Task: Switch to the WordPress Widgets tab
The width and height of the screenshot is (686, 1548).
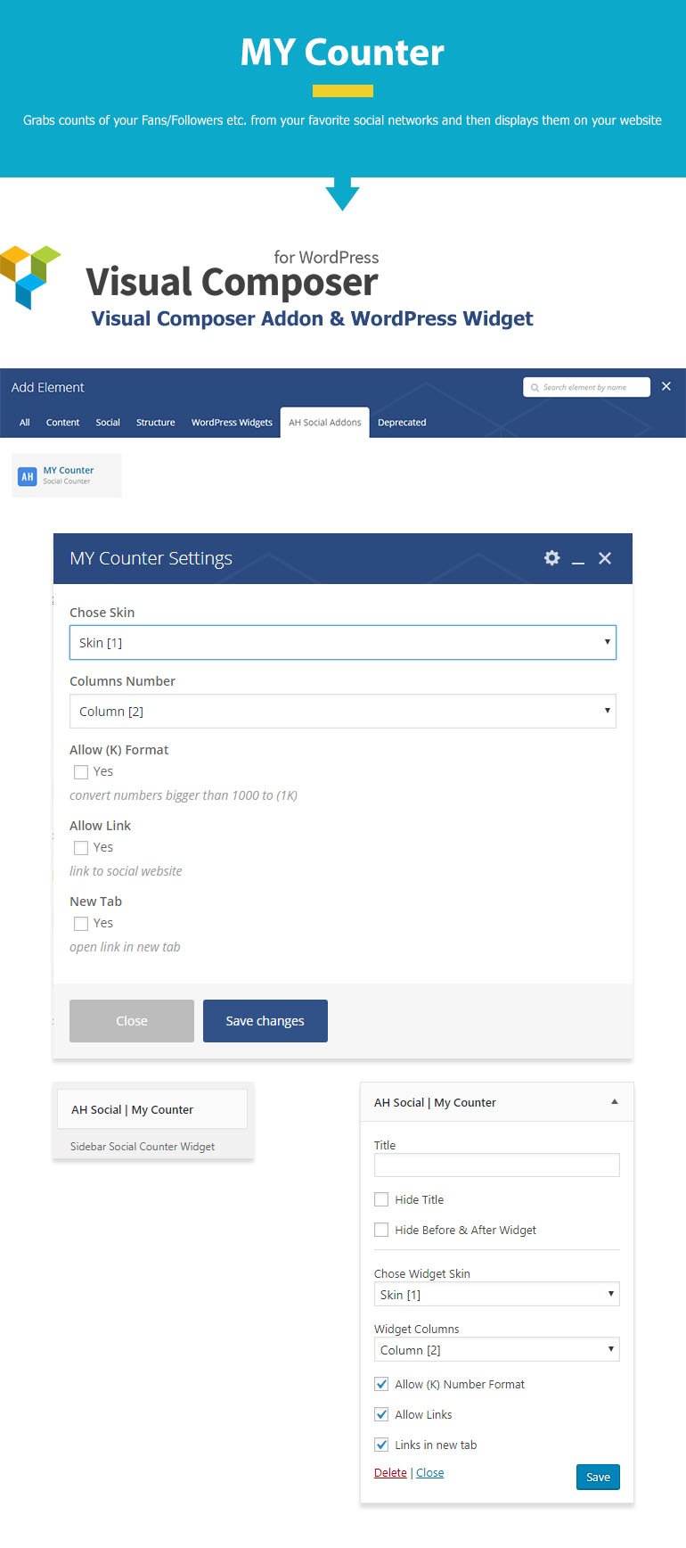Action: click(x=232, y=423)
